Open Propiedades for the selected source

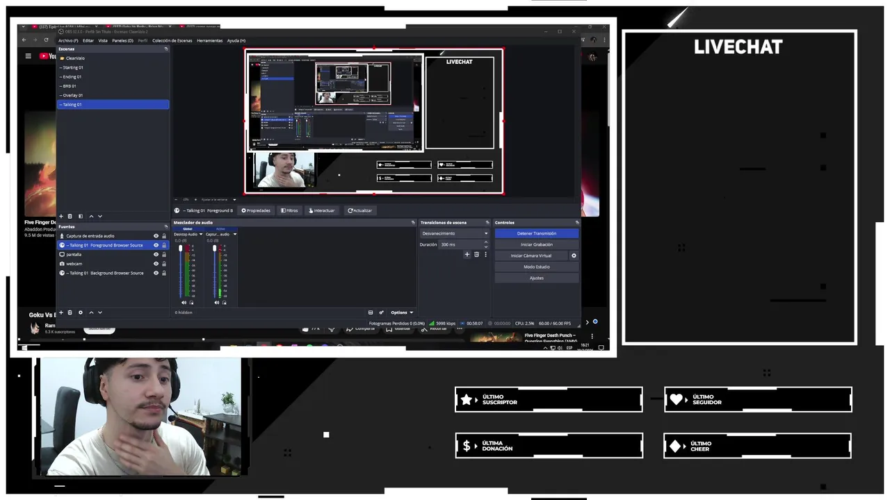(x=256, y=210)
